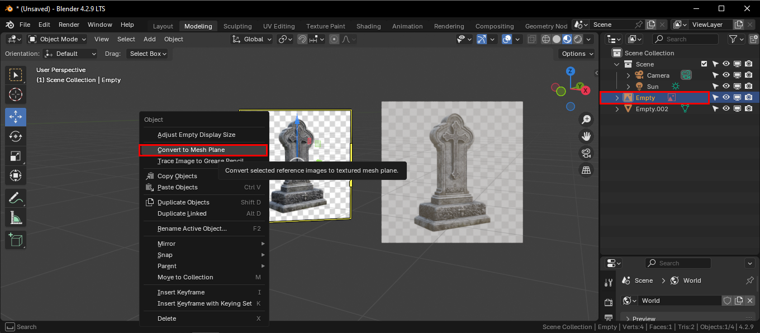This screenshot has width=760, height=333.
Task: Click the blue Z axis gizmo circle
Action: point(571,71)
